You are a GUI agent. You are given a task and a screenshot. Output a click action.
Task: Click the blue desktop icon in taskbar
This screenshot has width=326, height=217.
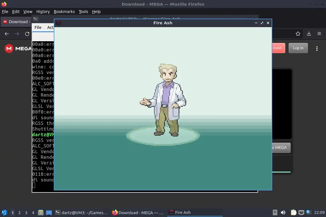[49, 213]
